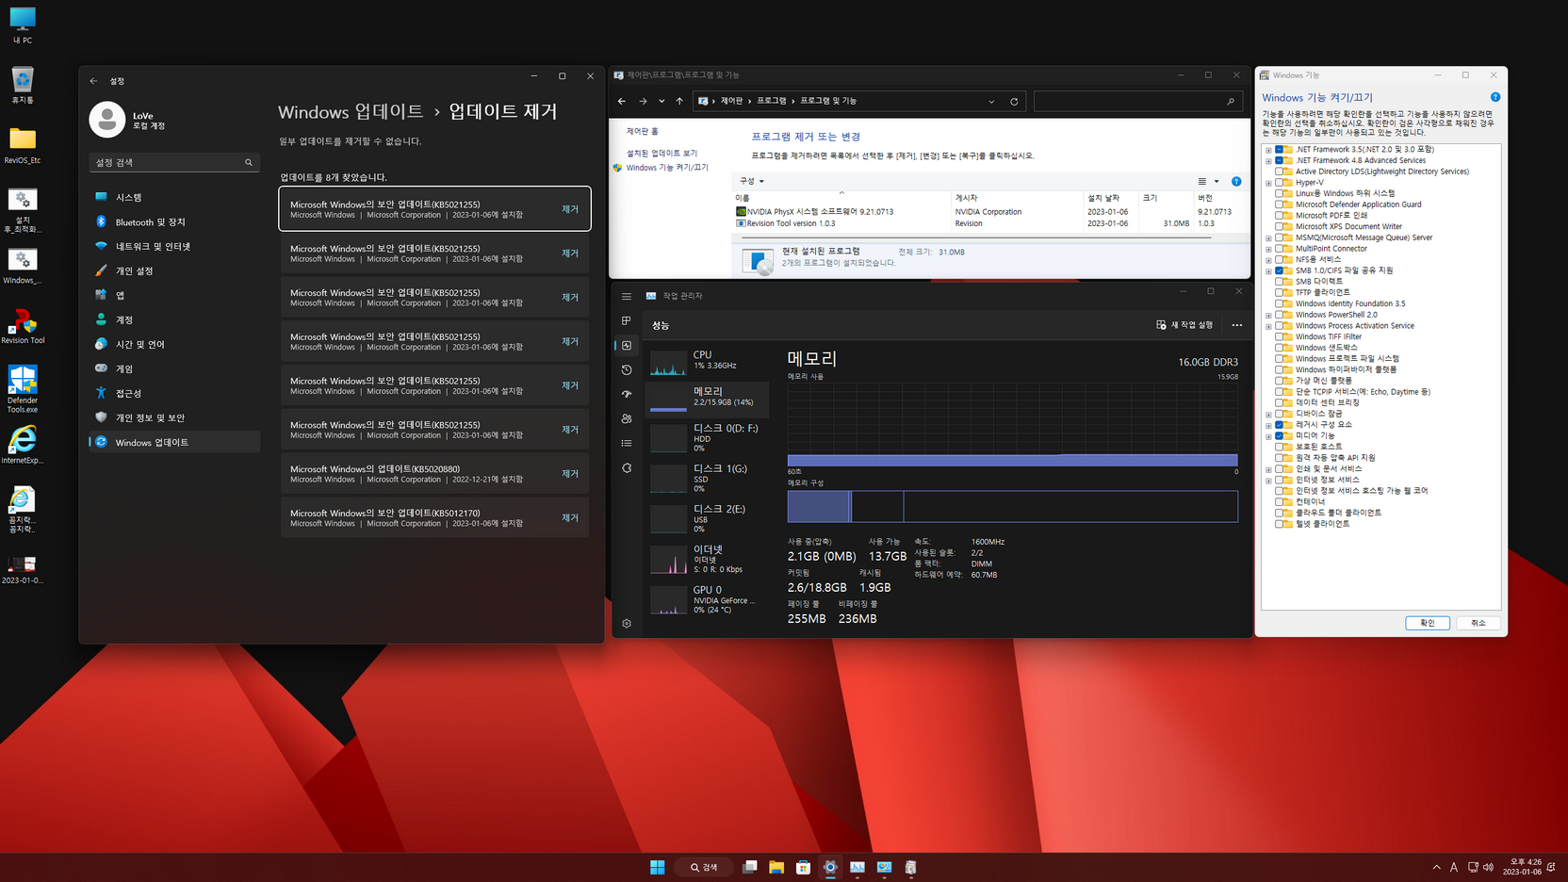This screenshot has height=882, width=1568.
Task: Open 구성 dropdown in Programs and Features
Action: click(752, 181)
